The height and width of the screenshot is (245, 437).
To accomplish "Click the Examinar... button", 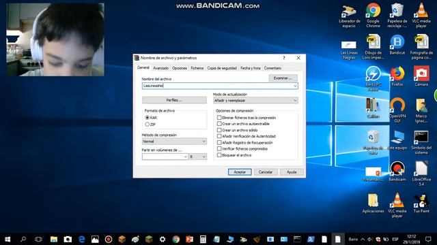I will 283,78.
